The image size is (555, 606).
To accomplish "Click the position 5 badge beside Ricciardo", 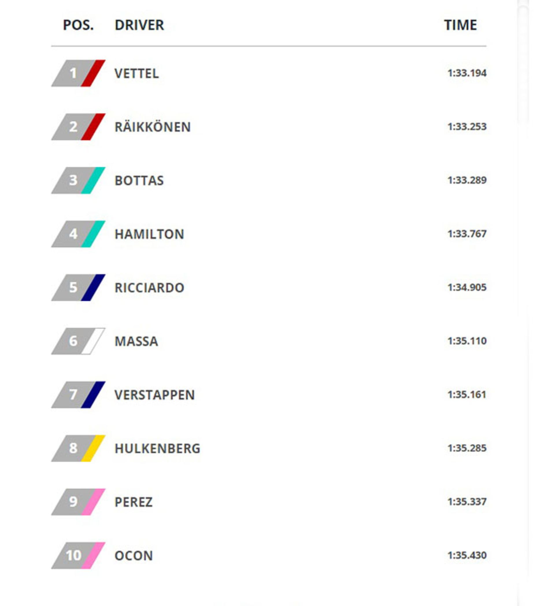I will point(78,288).
